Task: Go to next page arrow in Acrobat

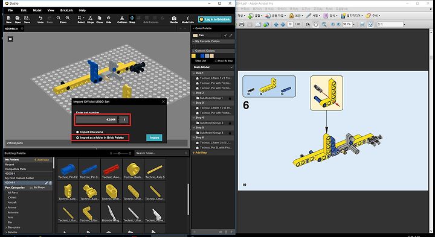Action: [x=283, y=24]
